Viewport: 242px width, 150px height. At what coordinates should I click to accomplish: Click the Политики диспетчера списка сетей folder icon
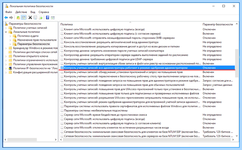pyautogui.click(x=10, y=52)
